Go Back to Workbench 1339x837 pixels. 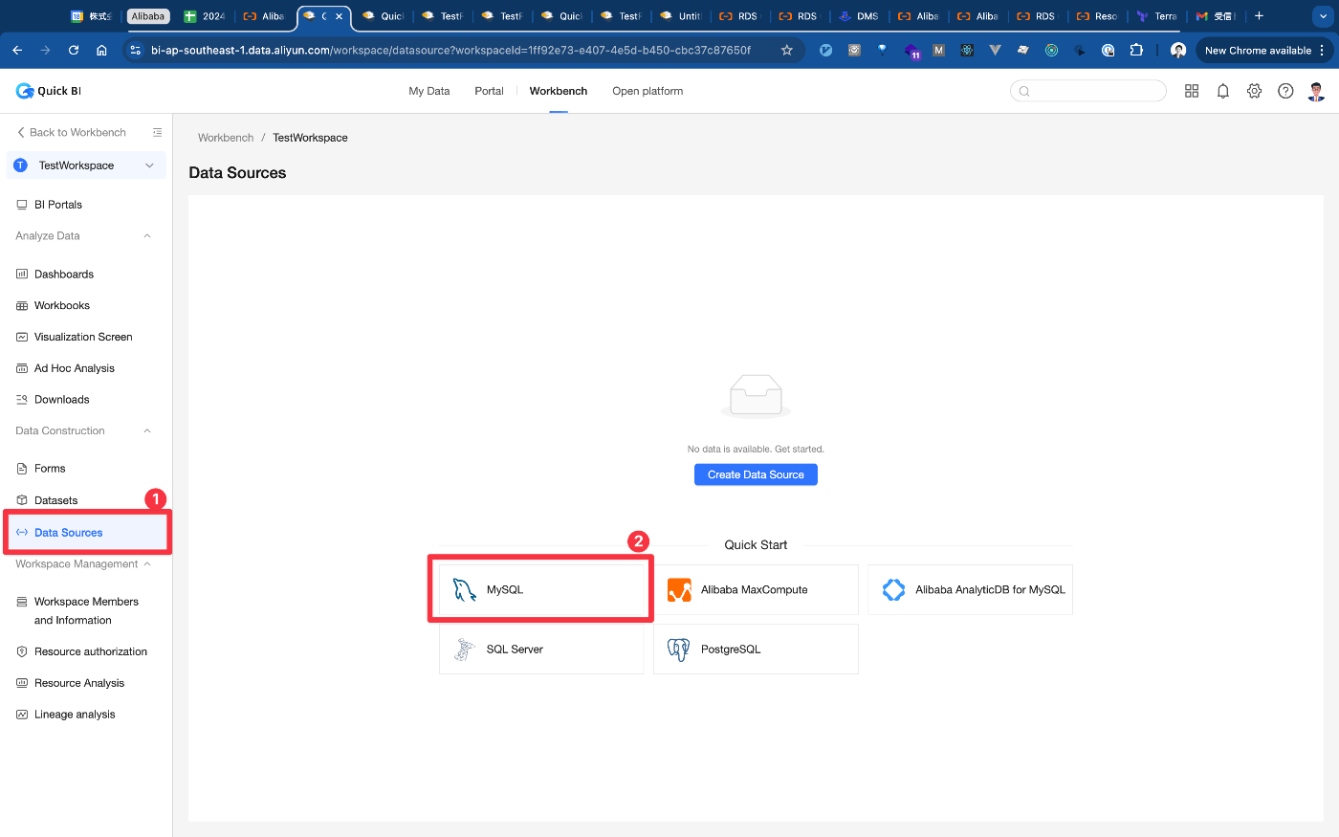72,132
